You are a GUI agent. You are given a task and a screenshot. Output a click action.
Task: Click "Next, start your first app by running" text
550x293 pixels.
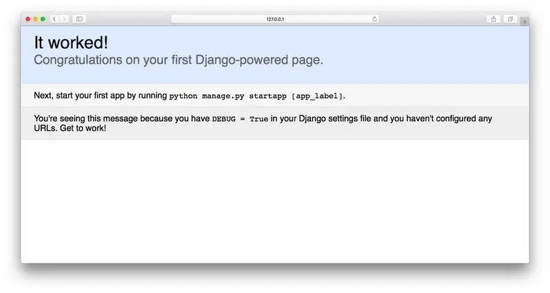coord(100,96)
